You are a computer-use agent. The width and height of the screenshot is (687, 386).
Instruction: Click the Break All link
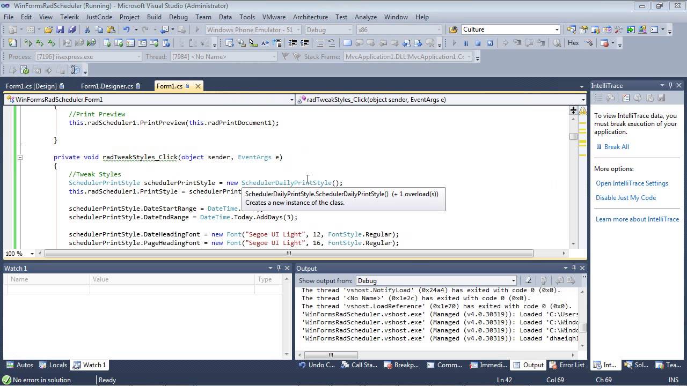616,147
